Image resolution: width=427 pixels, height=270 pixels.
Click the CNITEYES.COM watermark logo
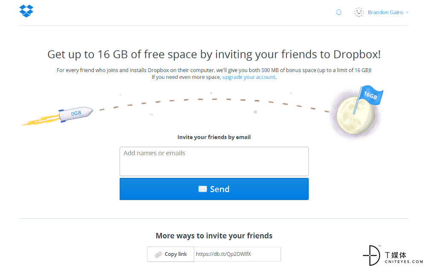click(393, 255)
